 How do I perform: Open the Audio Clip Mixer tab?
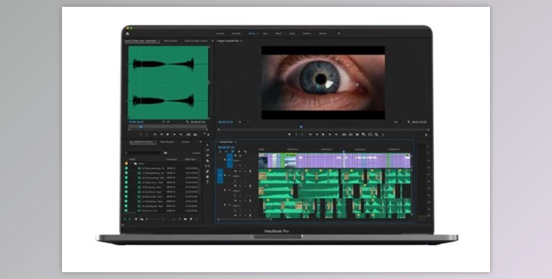(196, 41)
